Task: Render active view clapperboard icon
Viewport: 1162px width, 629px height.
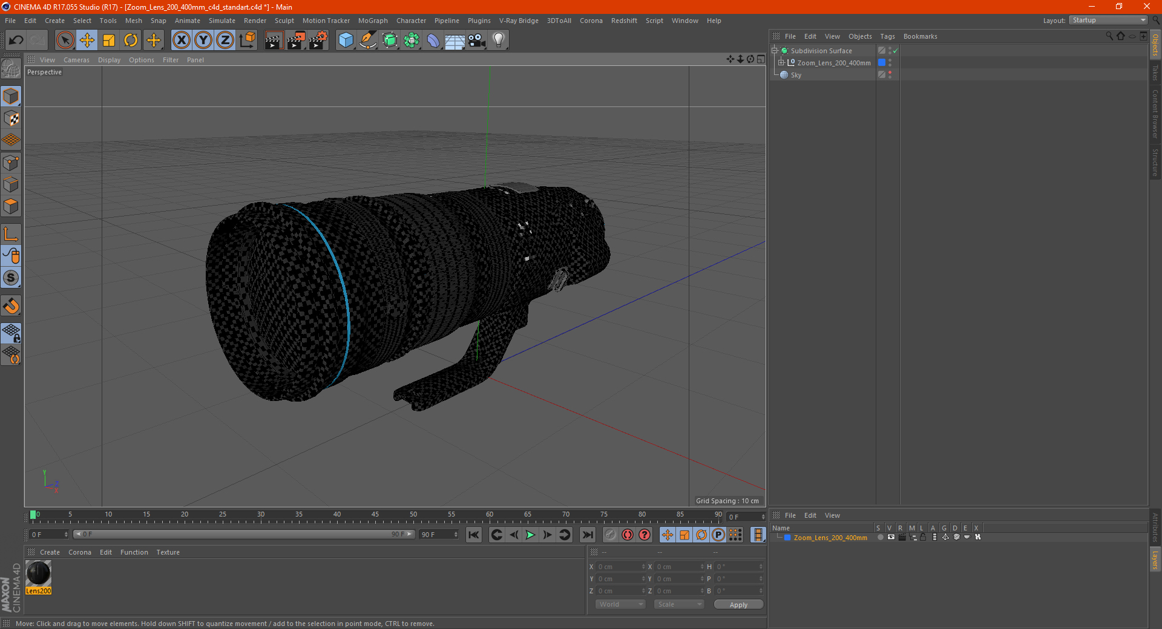Action: [274, 41]
